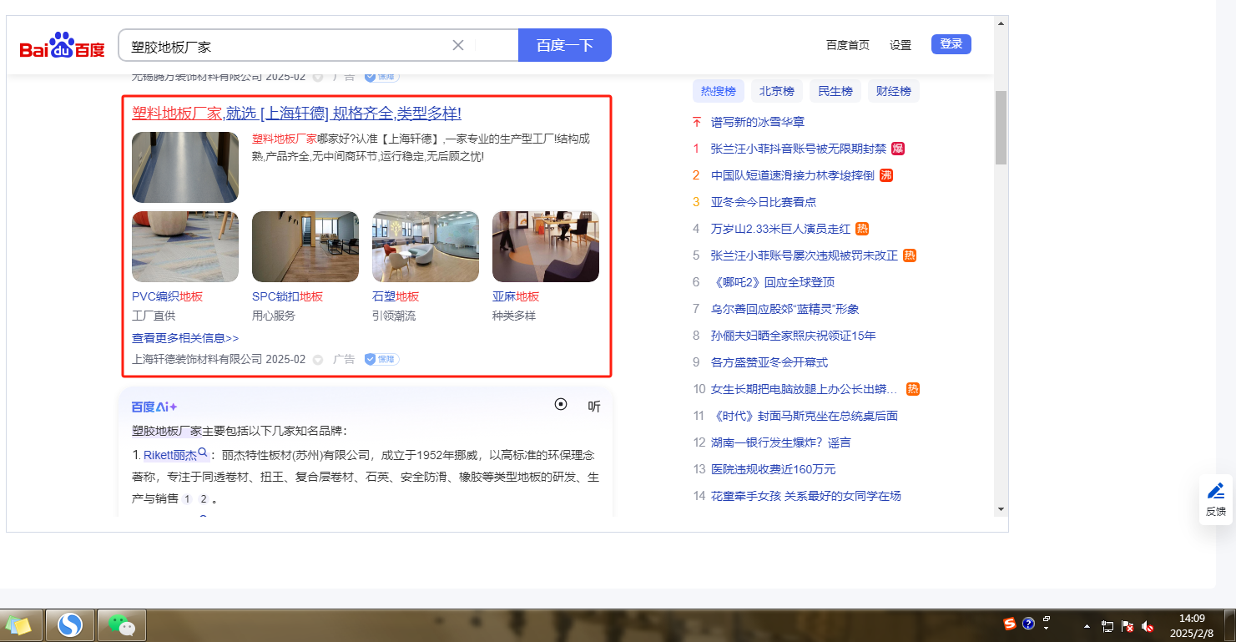Open the PVC编织地板 link
The height and width of the screenshot is (642, 1236).
point(167,296)
